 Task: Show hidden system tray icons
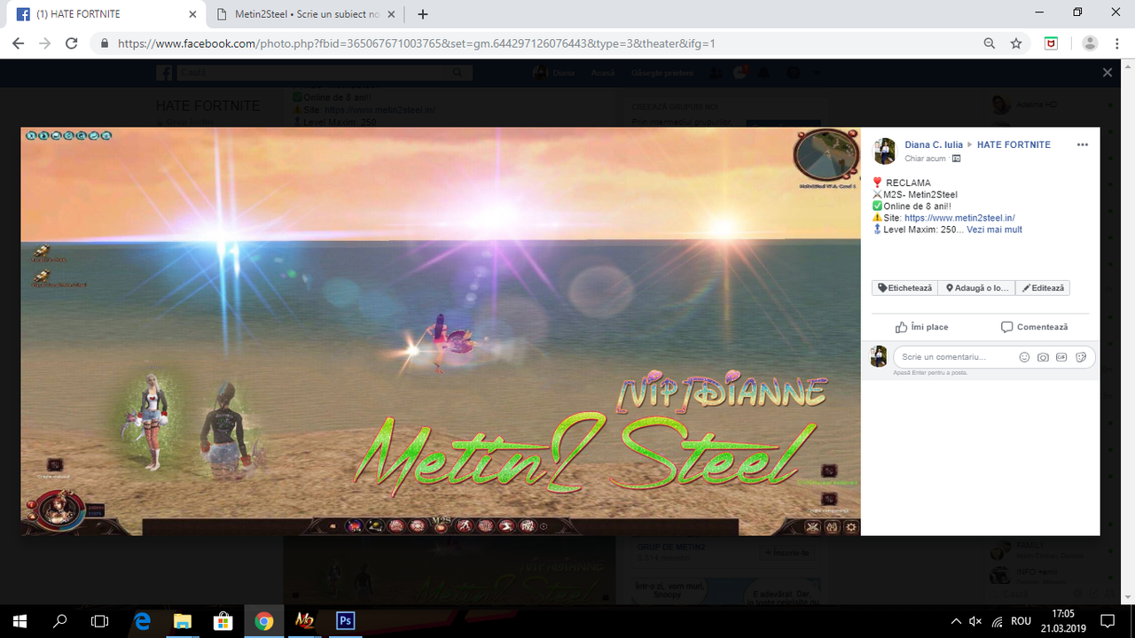[x=956, y=620]
